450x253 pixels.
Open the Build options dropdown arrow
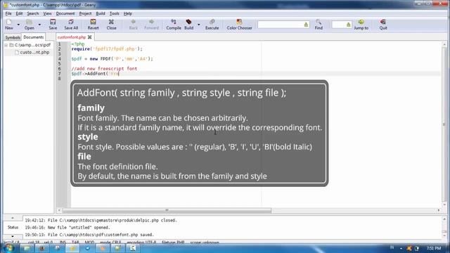click(x=198, y=25)
